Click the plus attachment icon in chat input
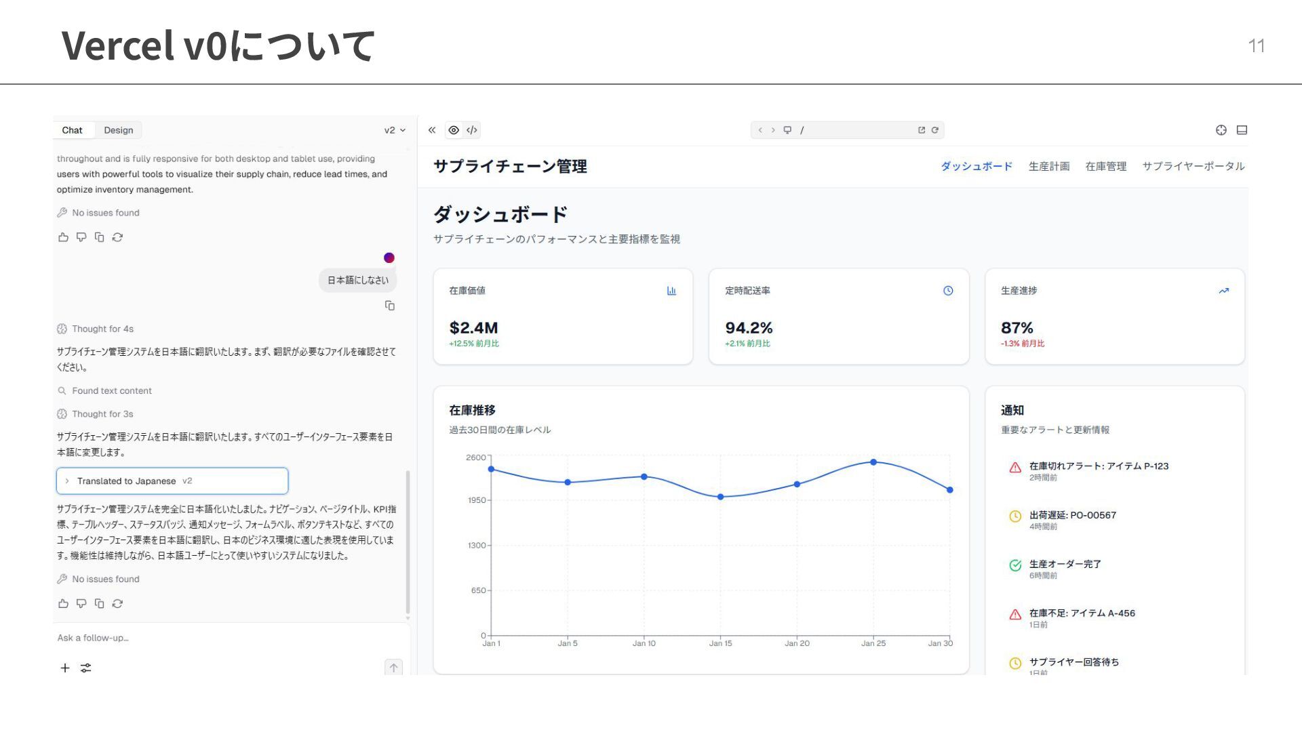 (65, 668)
